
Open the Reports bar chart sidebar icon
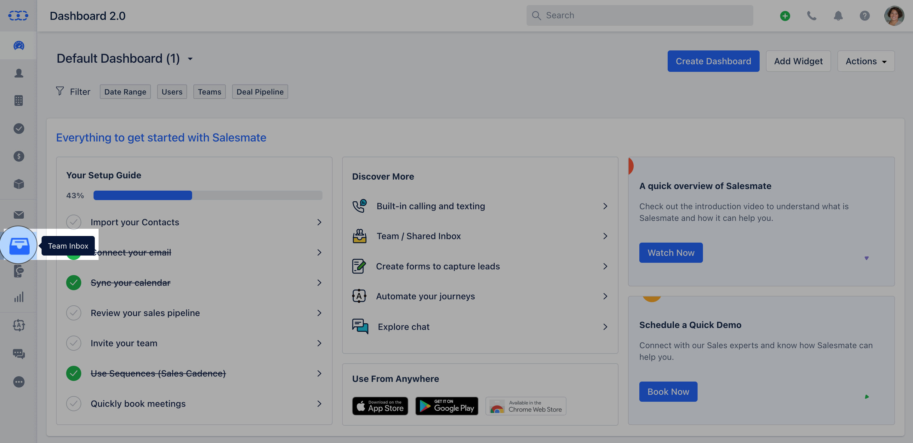pyautogui.click(x=19, y=297)
